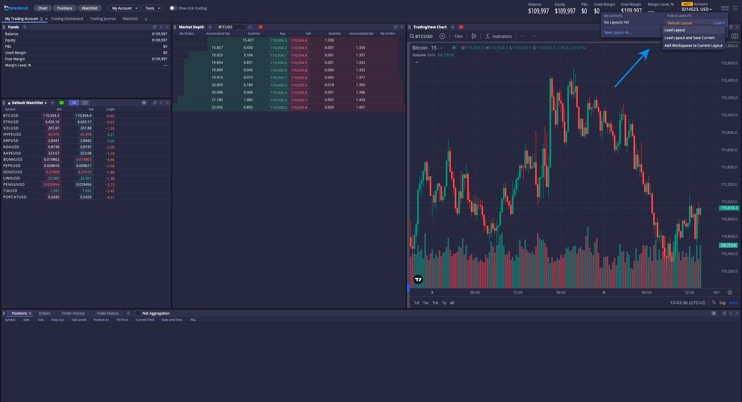Enable Net Aggregation checkbox

click(138, 313)
